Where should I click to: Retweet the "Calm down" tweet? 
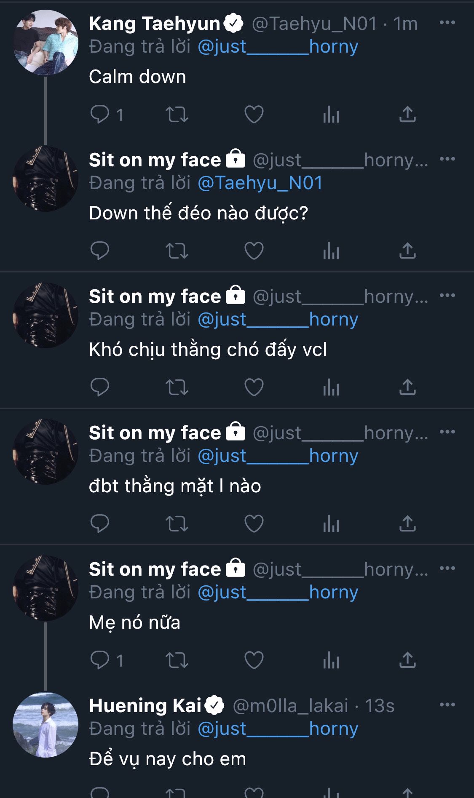coord(177,114)
